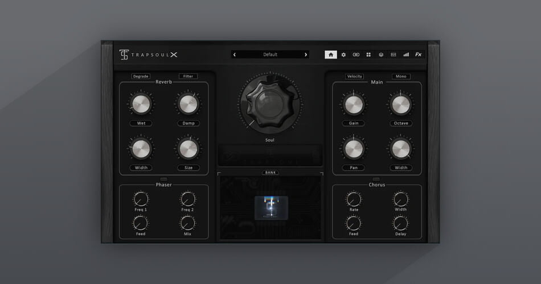Click the Pan value label
The width and height of the screenshot is (541, 284).
[x=354, y=168]
